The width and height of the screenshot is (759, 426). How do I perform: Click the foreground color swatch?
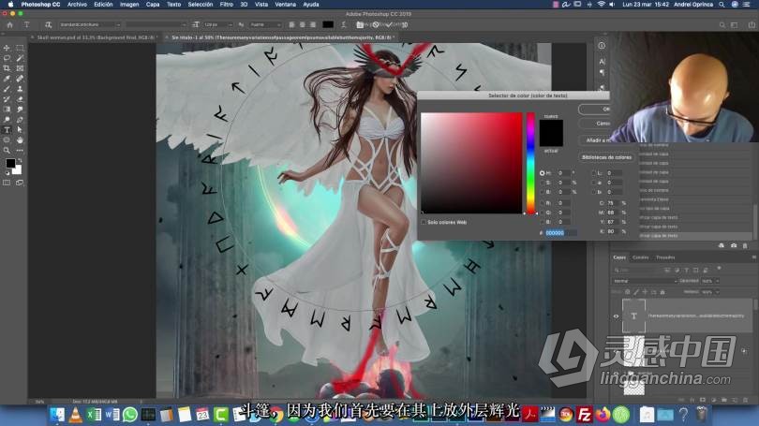click(10, 164)
